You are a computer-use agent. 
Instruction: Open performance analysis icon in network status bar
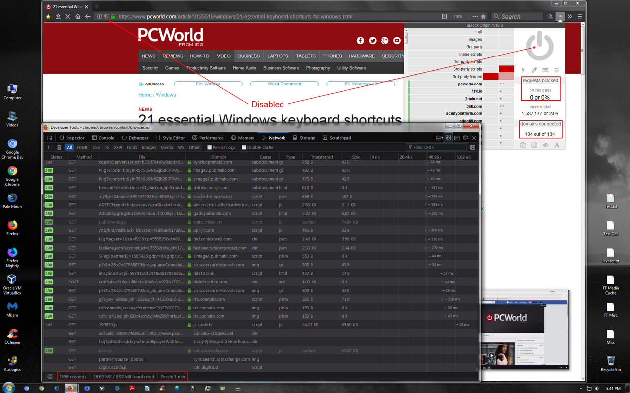[50, 377]
